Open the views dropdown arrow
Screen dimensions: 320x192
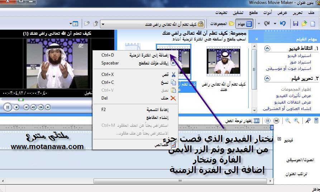tap(71, 24)
